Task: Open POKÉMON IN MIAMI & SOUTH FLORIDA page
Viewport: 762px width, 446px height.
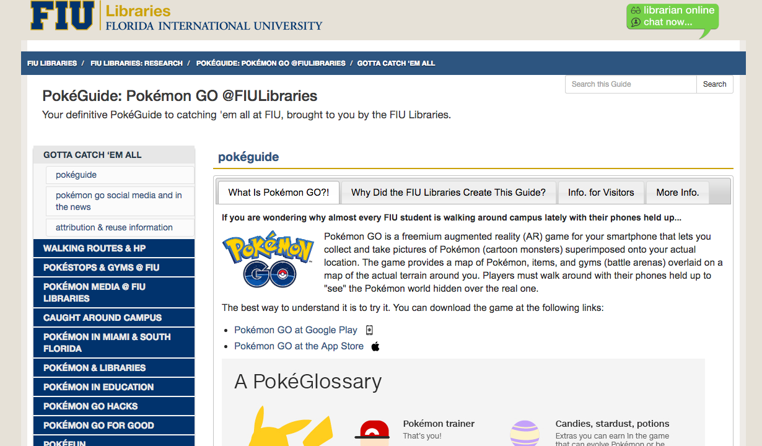Action: coord(114,343)
